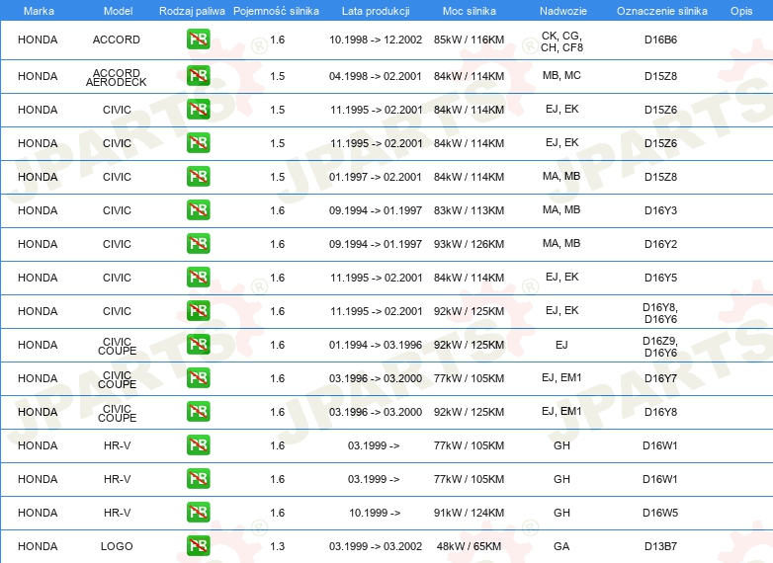Select the D16Y5 engine code cell
The width and height of the screenshot is (773, 563).
coord(660,278)
